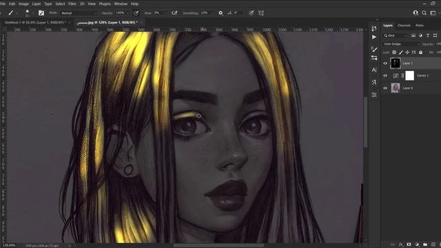
Task: Open the History panel icon
Action: point(374,28)
